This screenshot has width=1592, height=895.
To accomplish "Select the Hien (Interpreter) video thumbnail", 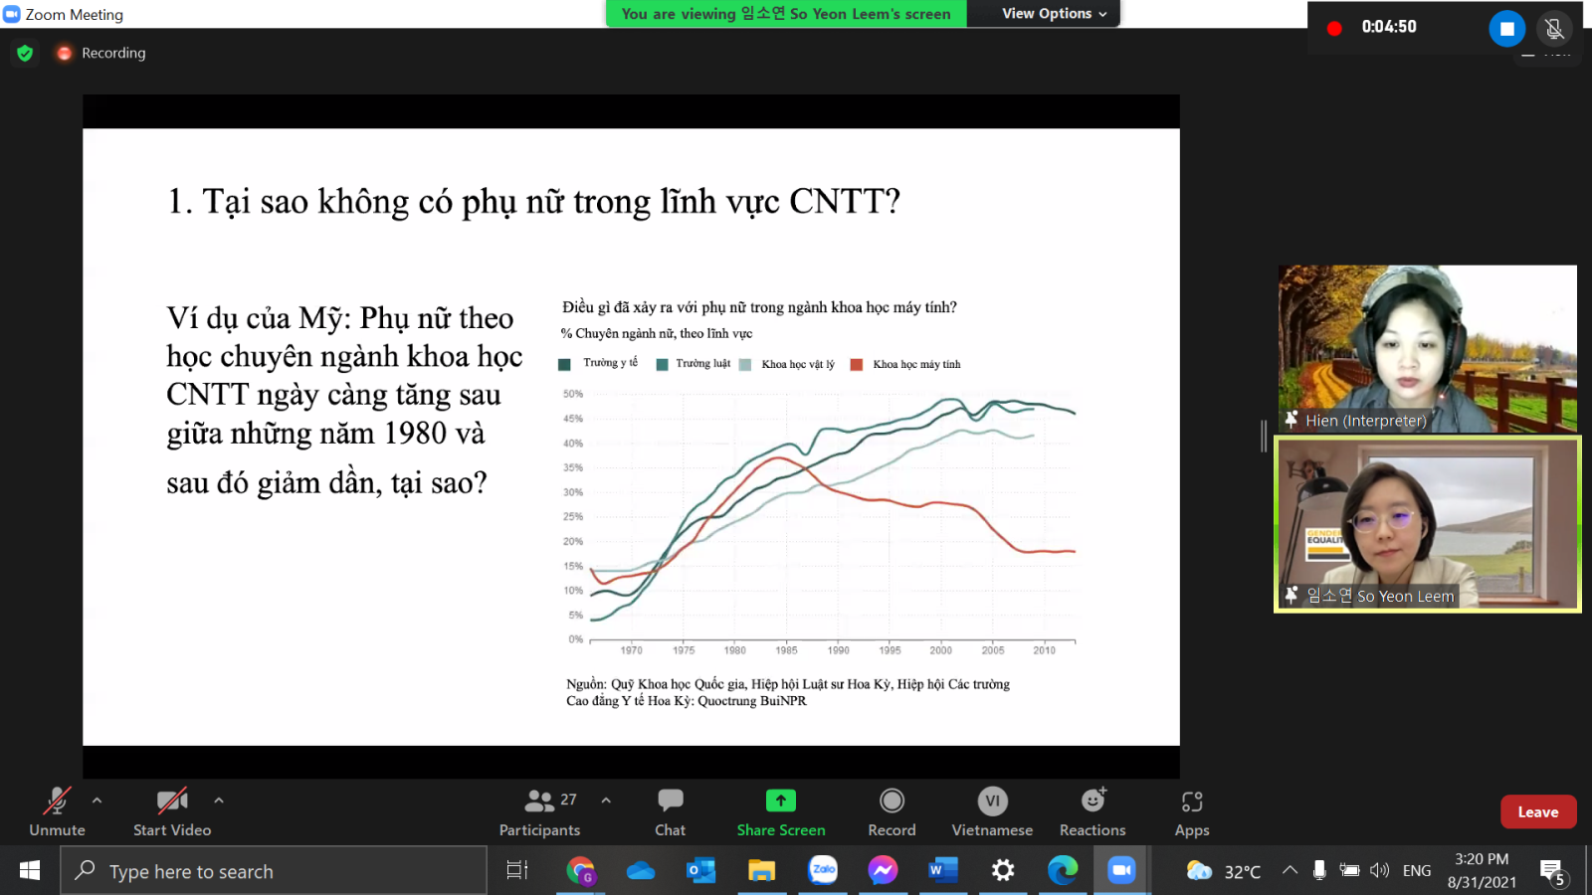I will point(1427,348).
